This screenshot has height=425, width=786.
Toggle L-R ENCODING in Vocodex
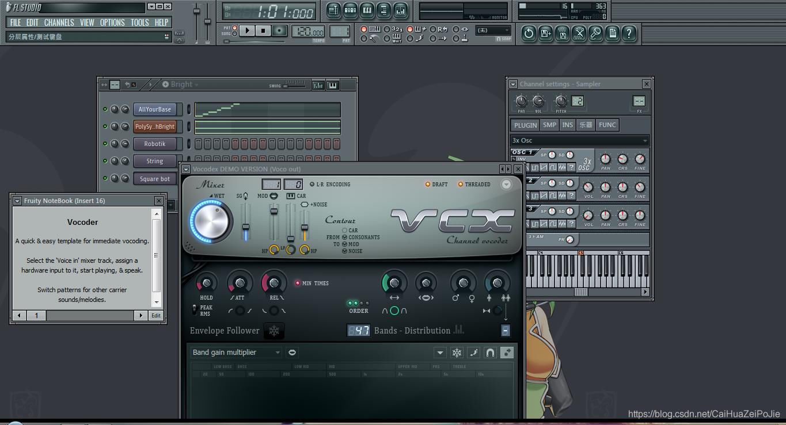pos(312,185)
